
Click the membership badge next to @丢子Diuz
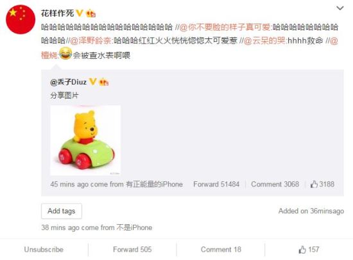pos(104,82)
